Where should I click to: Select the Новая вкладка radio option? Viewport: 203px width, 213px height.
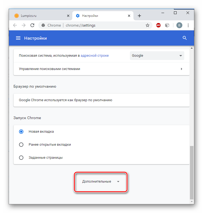[x=21, y=132]
